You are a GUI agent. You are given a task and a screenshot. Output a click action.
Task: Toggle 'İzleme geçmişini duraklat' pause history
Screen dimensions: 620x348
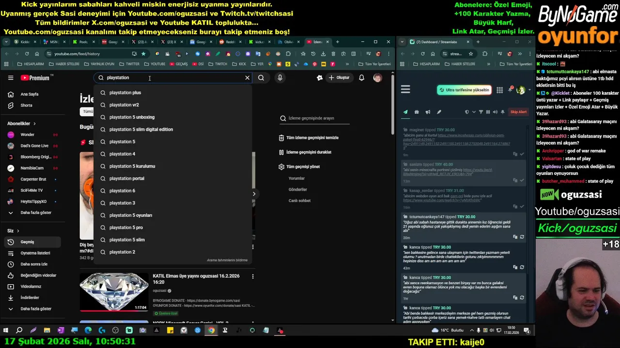pyautogui.click(x=305, y=152)
